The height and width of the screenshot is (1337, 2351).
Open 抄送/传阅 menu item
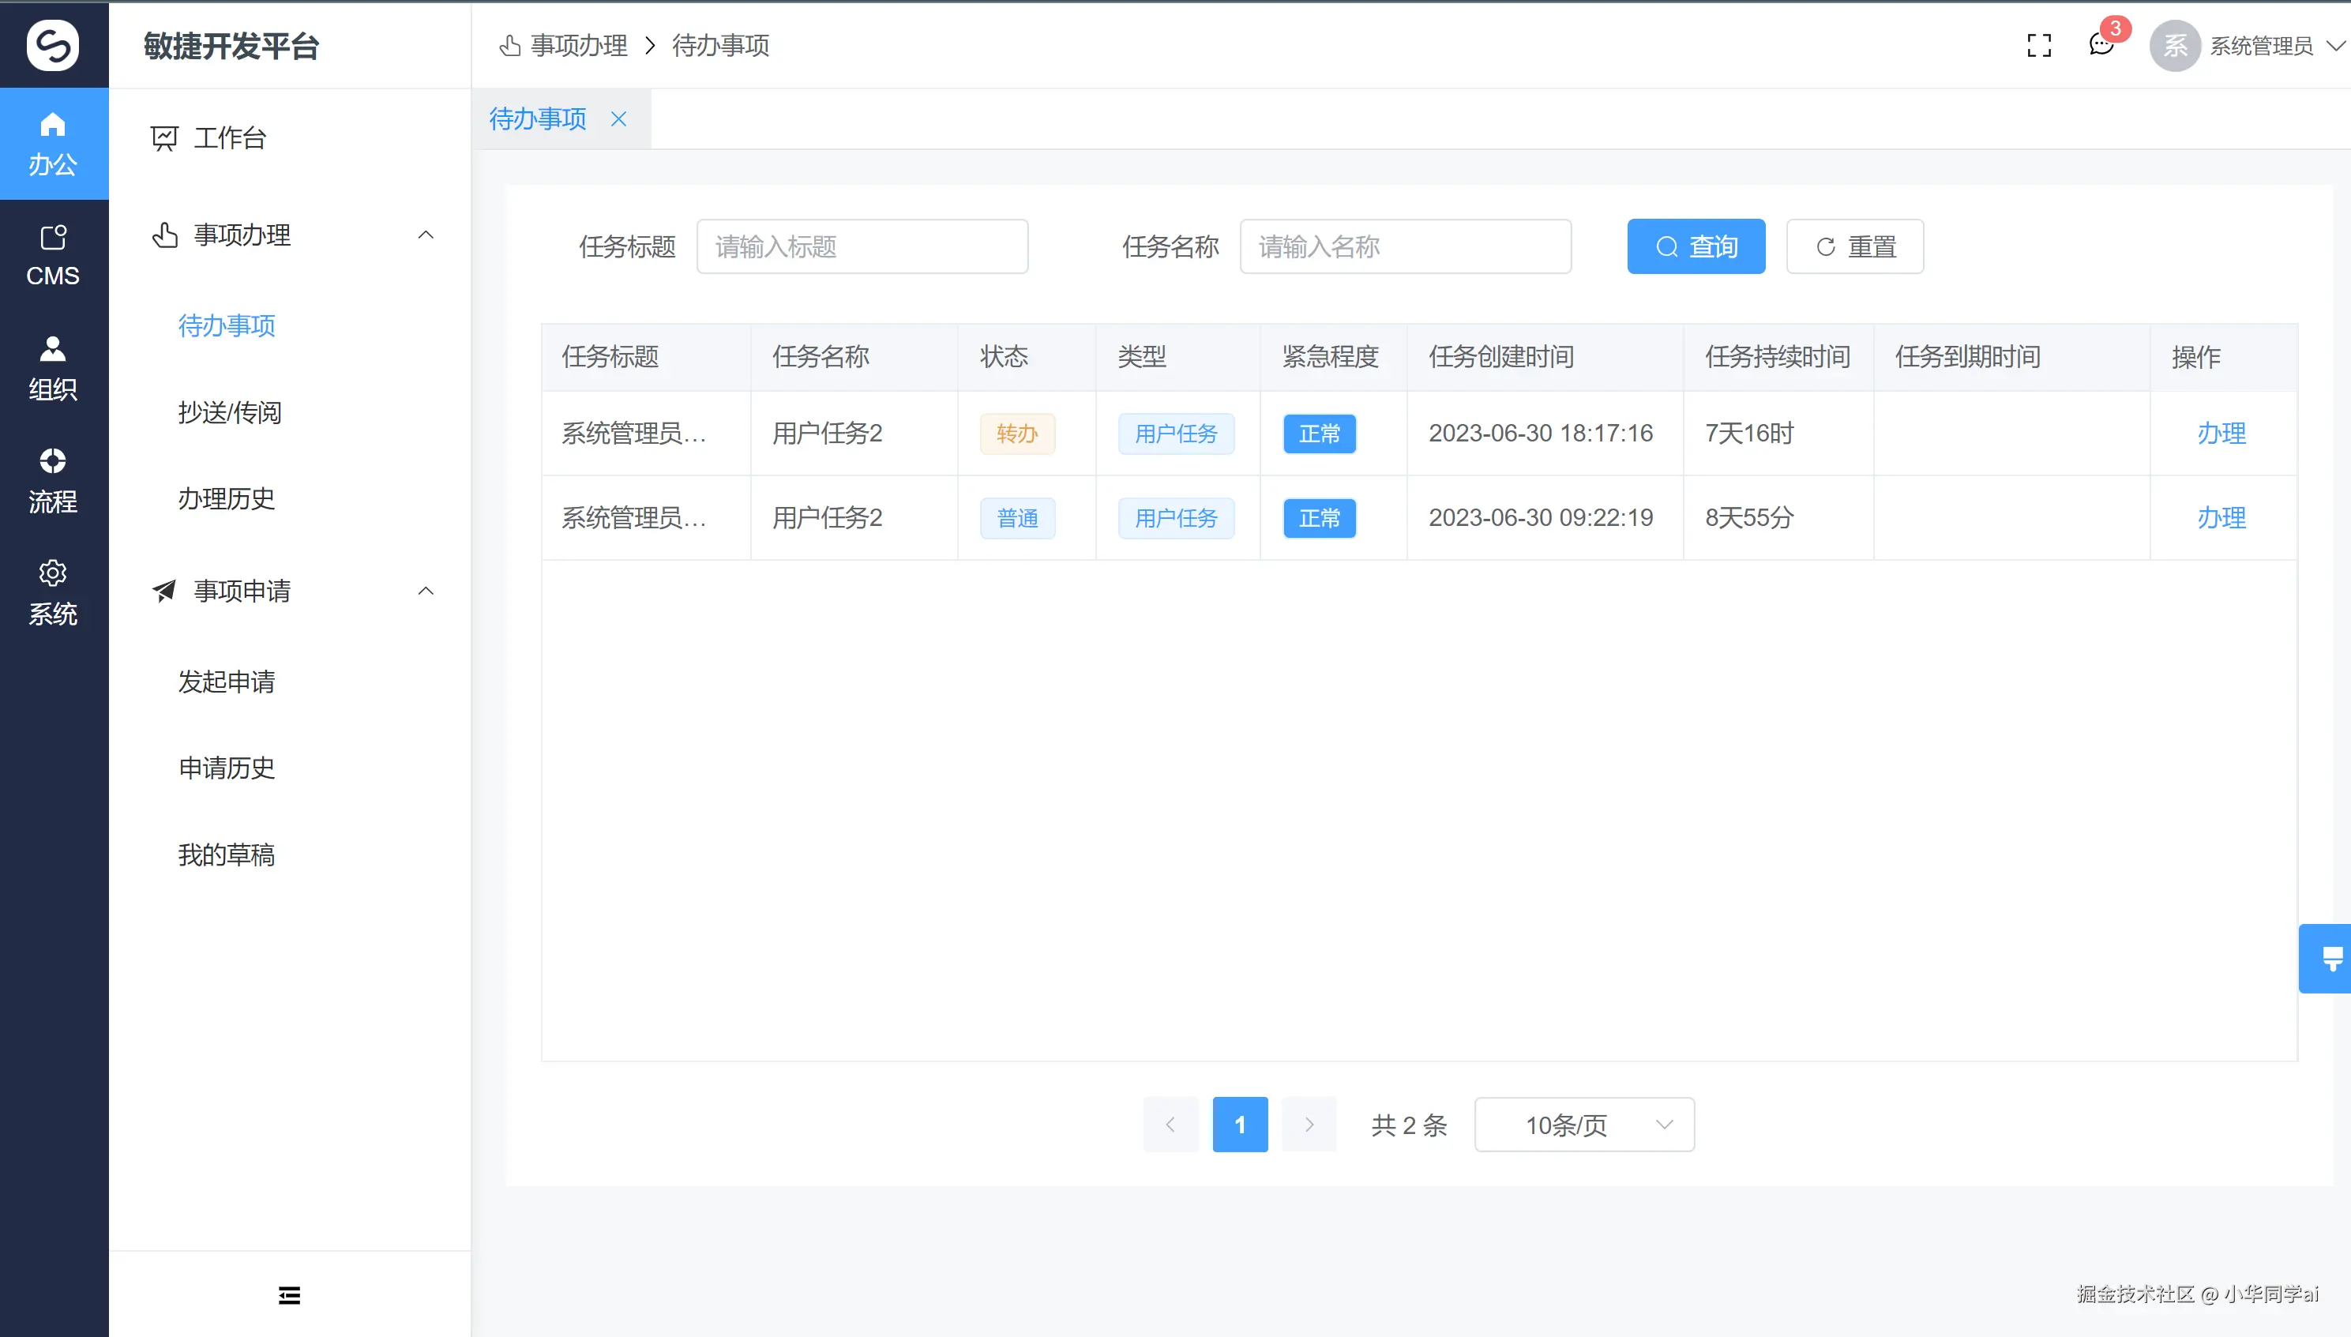coord(230,412)
